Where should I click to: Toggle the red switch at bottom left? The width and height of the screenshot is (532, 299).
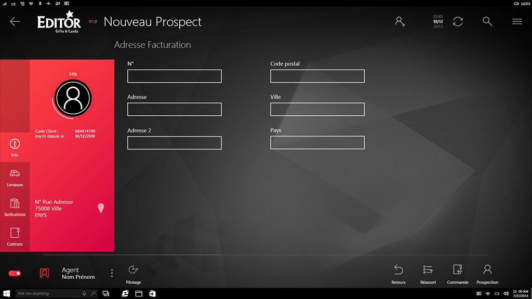pyautogui.click(x=15, y=273)
